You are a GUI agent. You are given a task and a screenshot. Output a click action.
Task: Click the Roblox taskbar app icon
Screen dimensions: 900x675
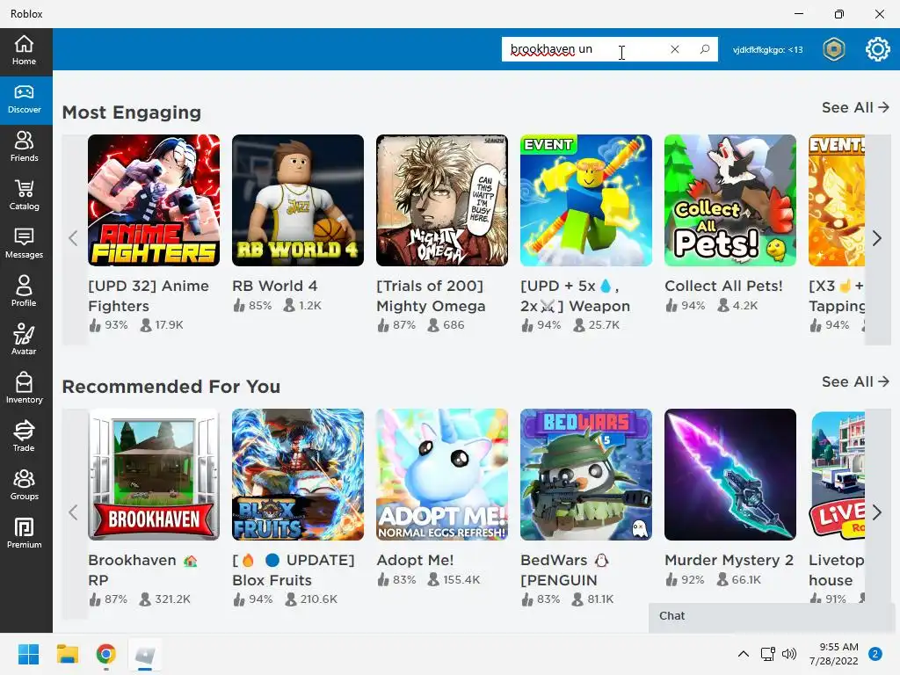coord(145,654)
